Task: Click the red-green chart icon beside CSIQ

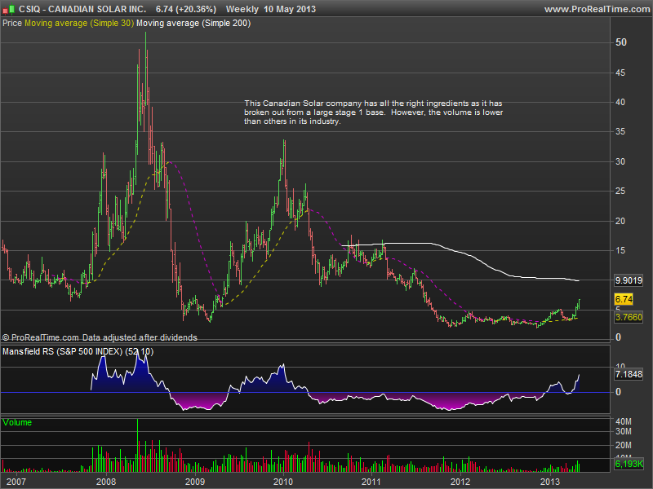Action: coord(8,9)
